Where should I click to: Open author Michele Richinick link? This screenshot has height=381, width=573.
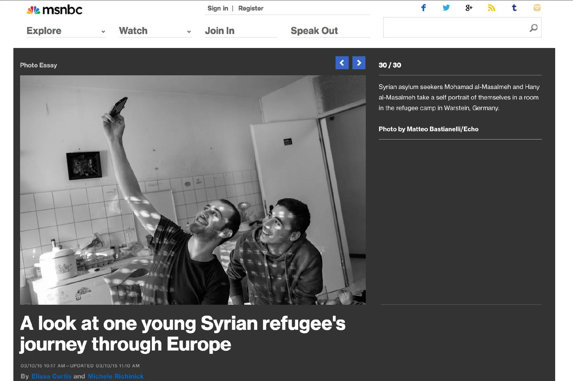pos(116,376)
